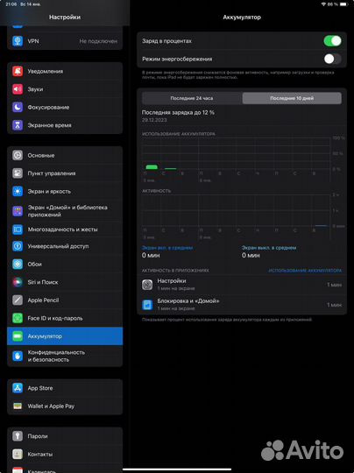Viewport: 354px width, 473px height.
Task: Open Экран и яркость sun icon
Action: pyautogui.click(x=18, y=191)
